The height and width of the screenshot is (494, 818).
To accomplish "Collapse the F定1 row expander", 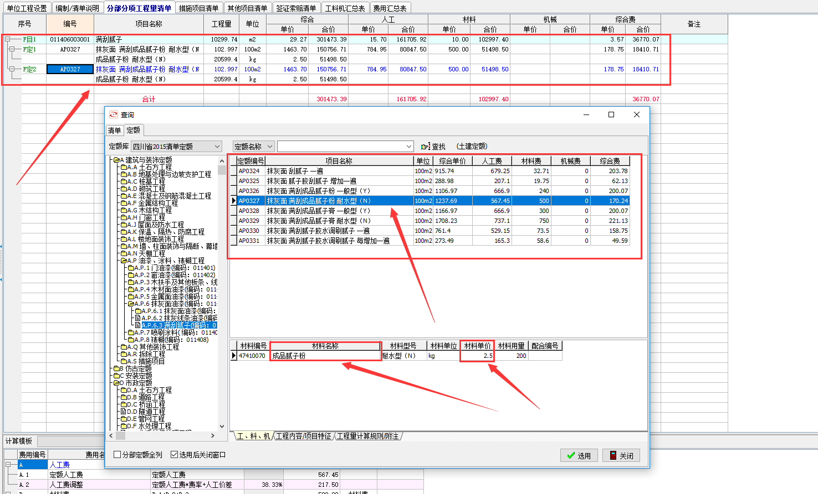I will (12, 49).
